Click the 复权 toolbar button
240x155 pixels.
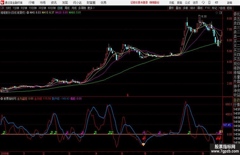pyautogui.click(x=171, y=8)
